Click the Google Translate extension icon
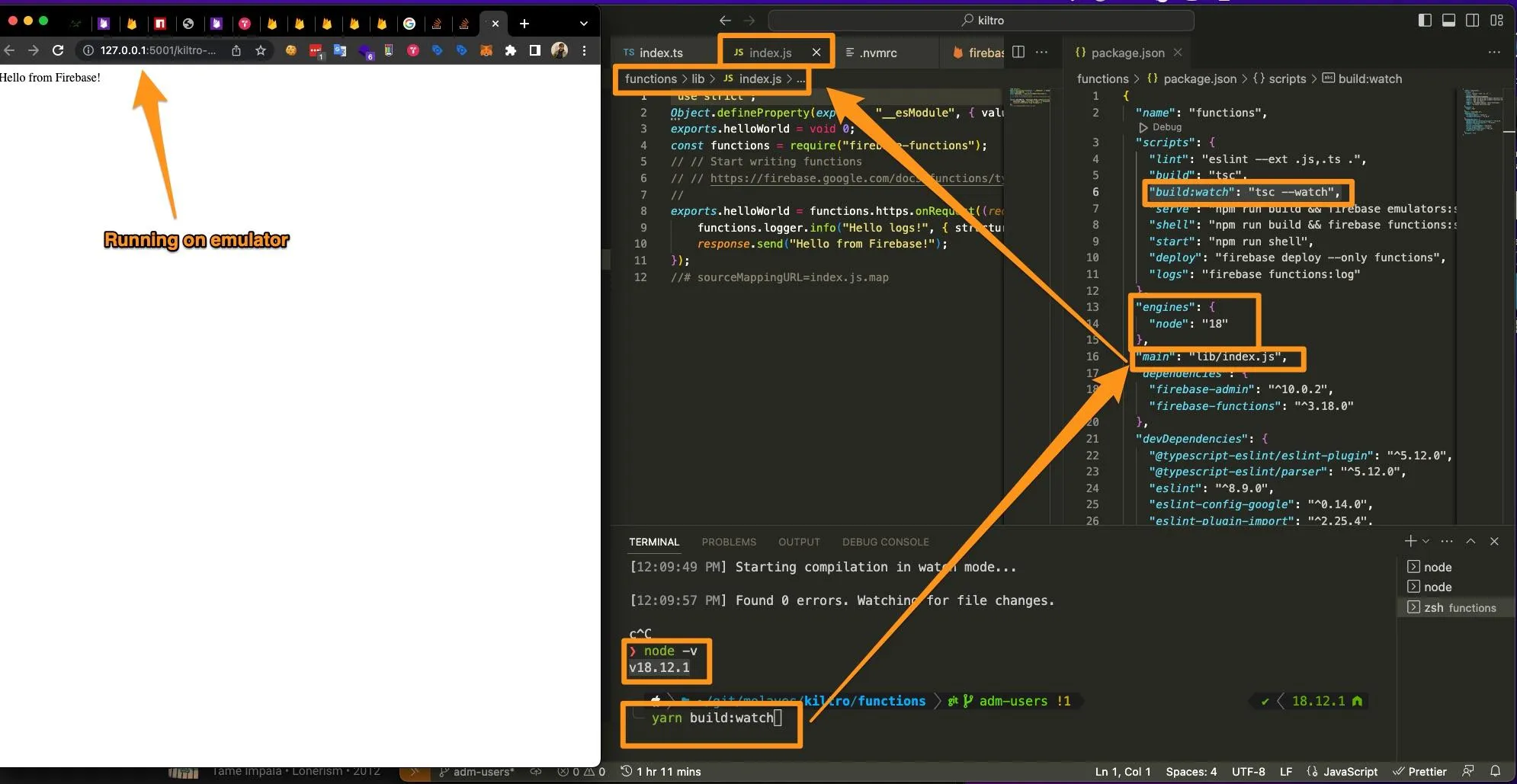1517x784 pixels. click(340, 50)
